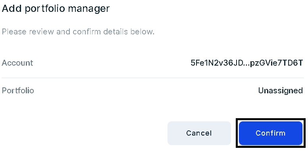This screenshot has width=308, height=151.
Task: Click the Account row label
Action: point(17,63)
